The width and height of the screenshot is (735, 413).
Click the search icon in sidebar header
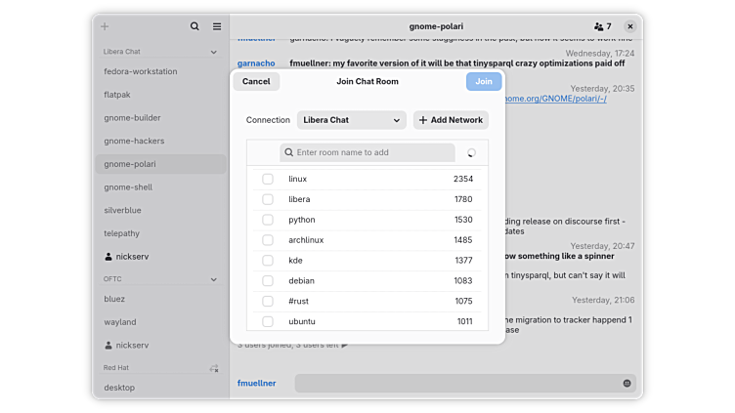click(195, 26)
